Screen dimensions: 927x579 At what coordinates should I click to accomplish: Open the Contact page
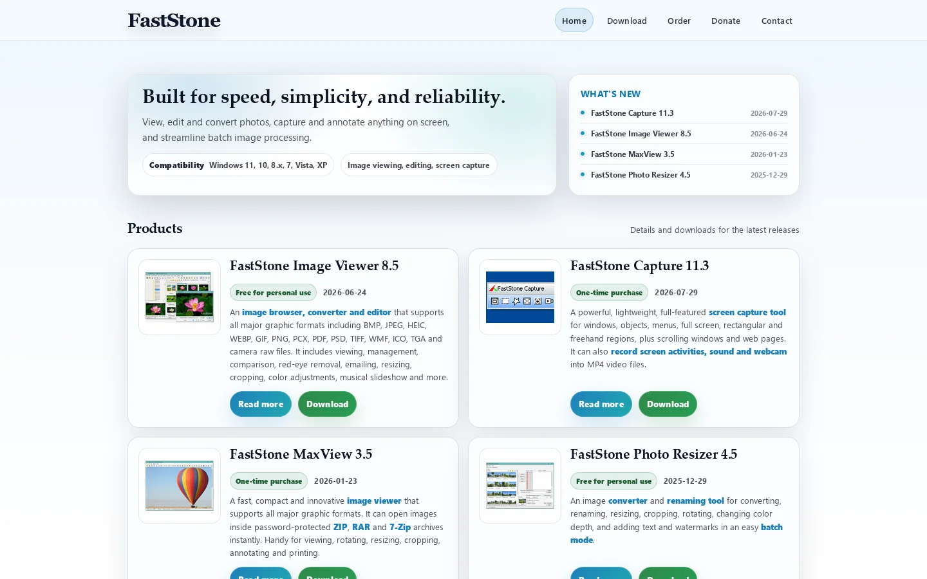point(777,21)
